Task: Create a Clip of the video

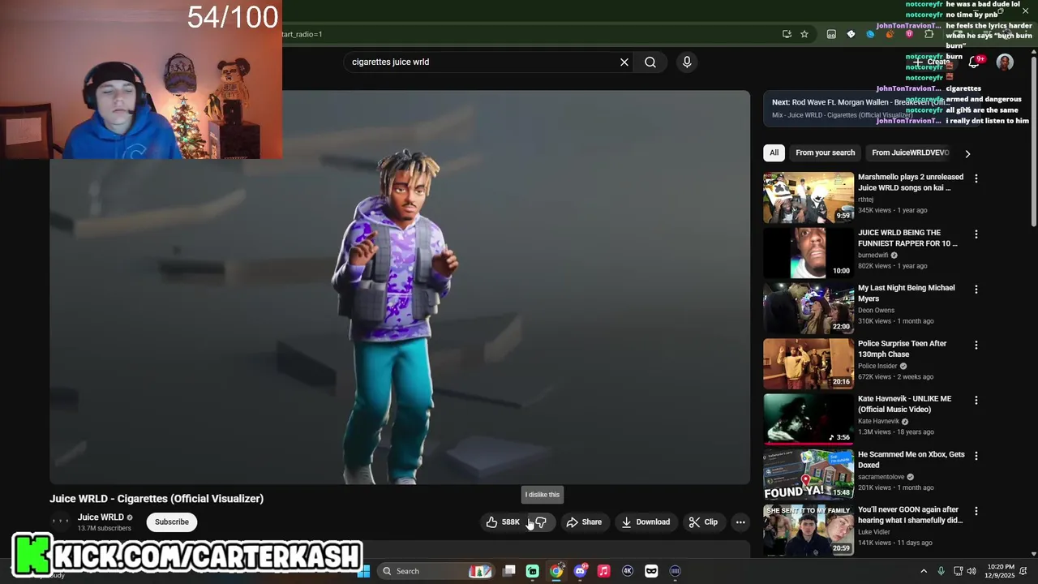Action: pyautogui.click(x=703, y=522)
